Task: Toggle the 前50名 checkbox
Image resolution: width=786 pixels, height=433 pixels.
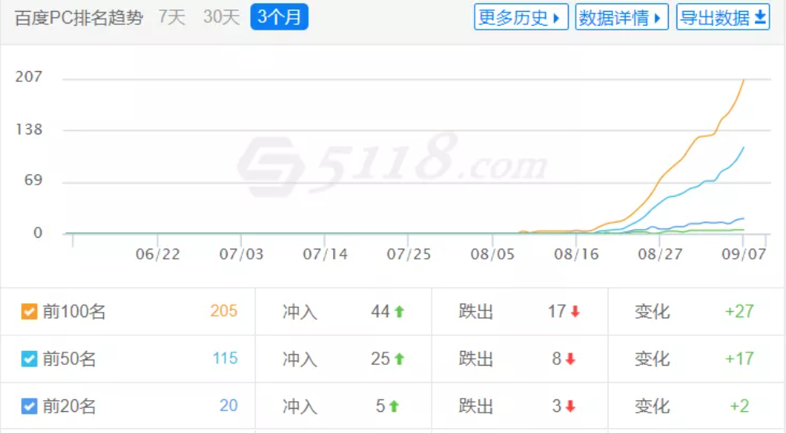Action: (29, 359)
